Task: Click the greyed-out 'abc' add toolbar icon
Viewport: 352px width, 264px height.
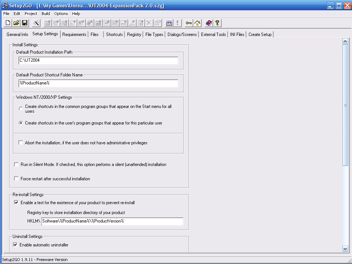Action: click(x=132, y=23)
